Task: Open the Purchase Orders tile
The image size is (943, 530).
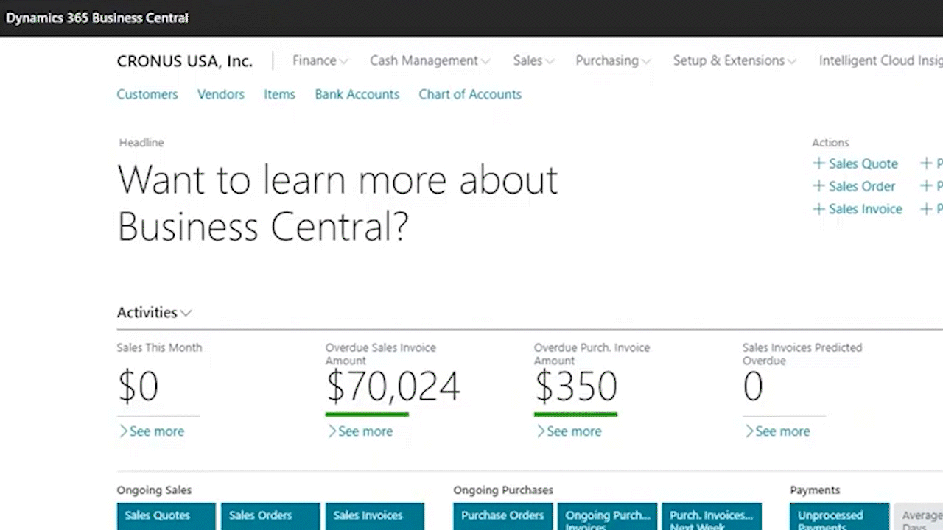Action: coord(503,516)
